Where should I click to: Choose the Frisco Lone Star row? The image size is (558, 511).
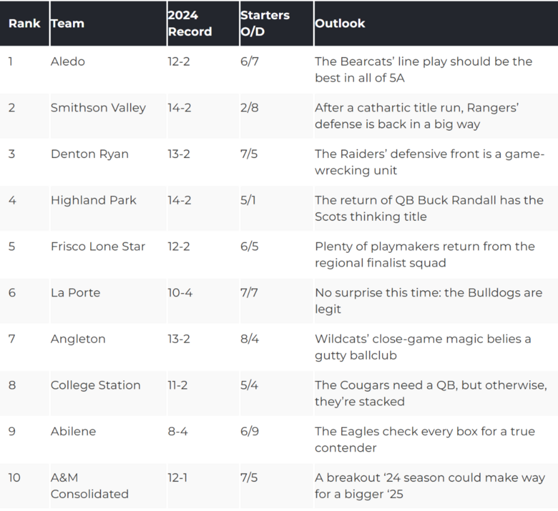98,247
